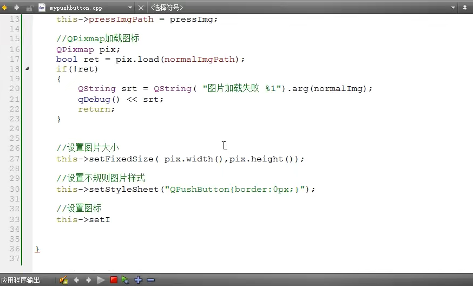Click the file lock (read-only) icon
Image resolution: width=473 pixels, height=286 pixels.
tap(29, 8)
